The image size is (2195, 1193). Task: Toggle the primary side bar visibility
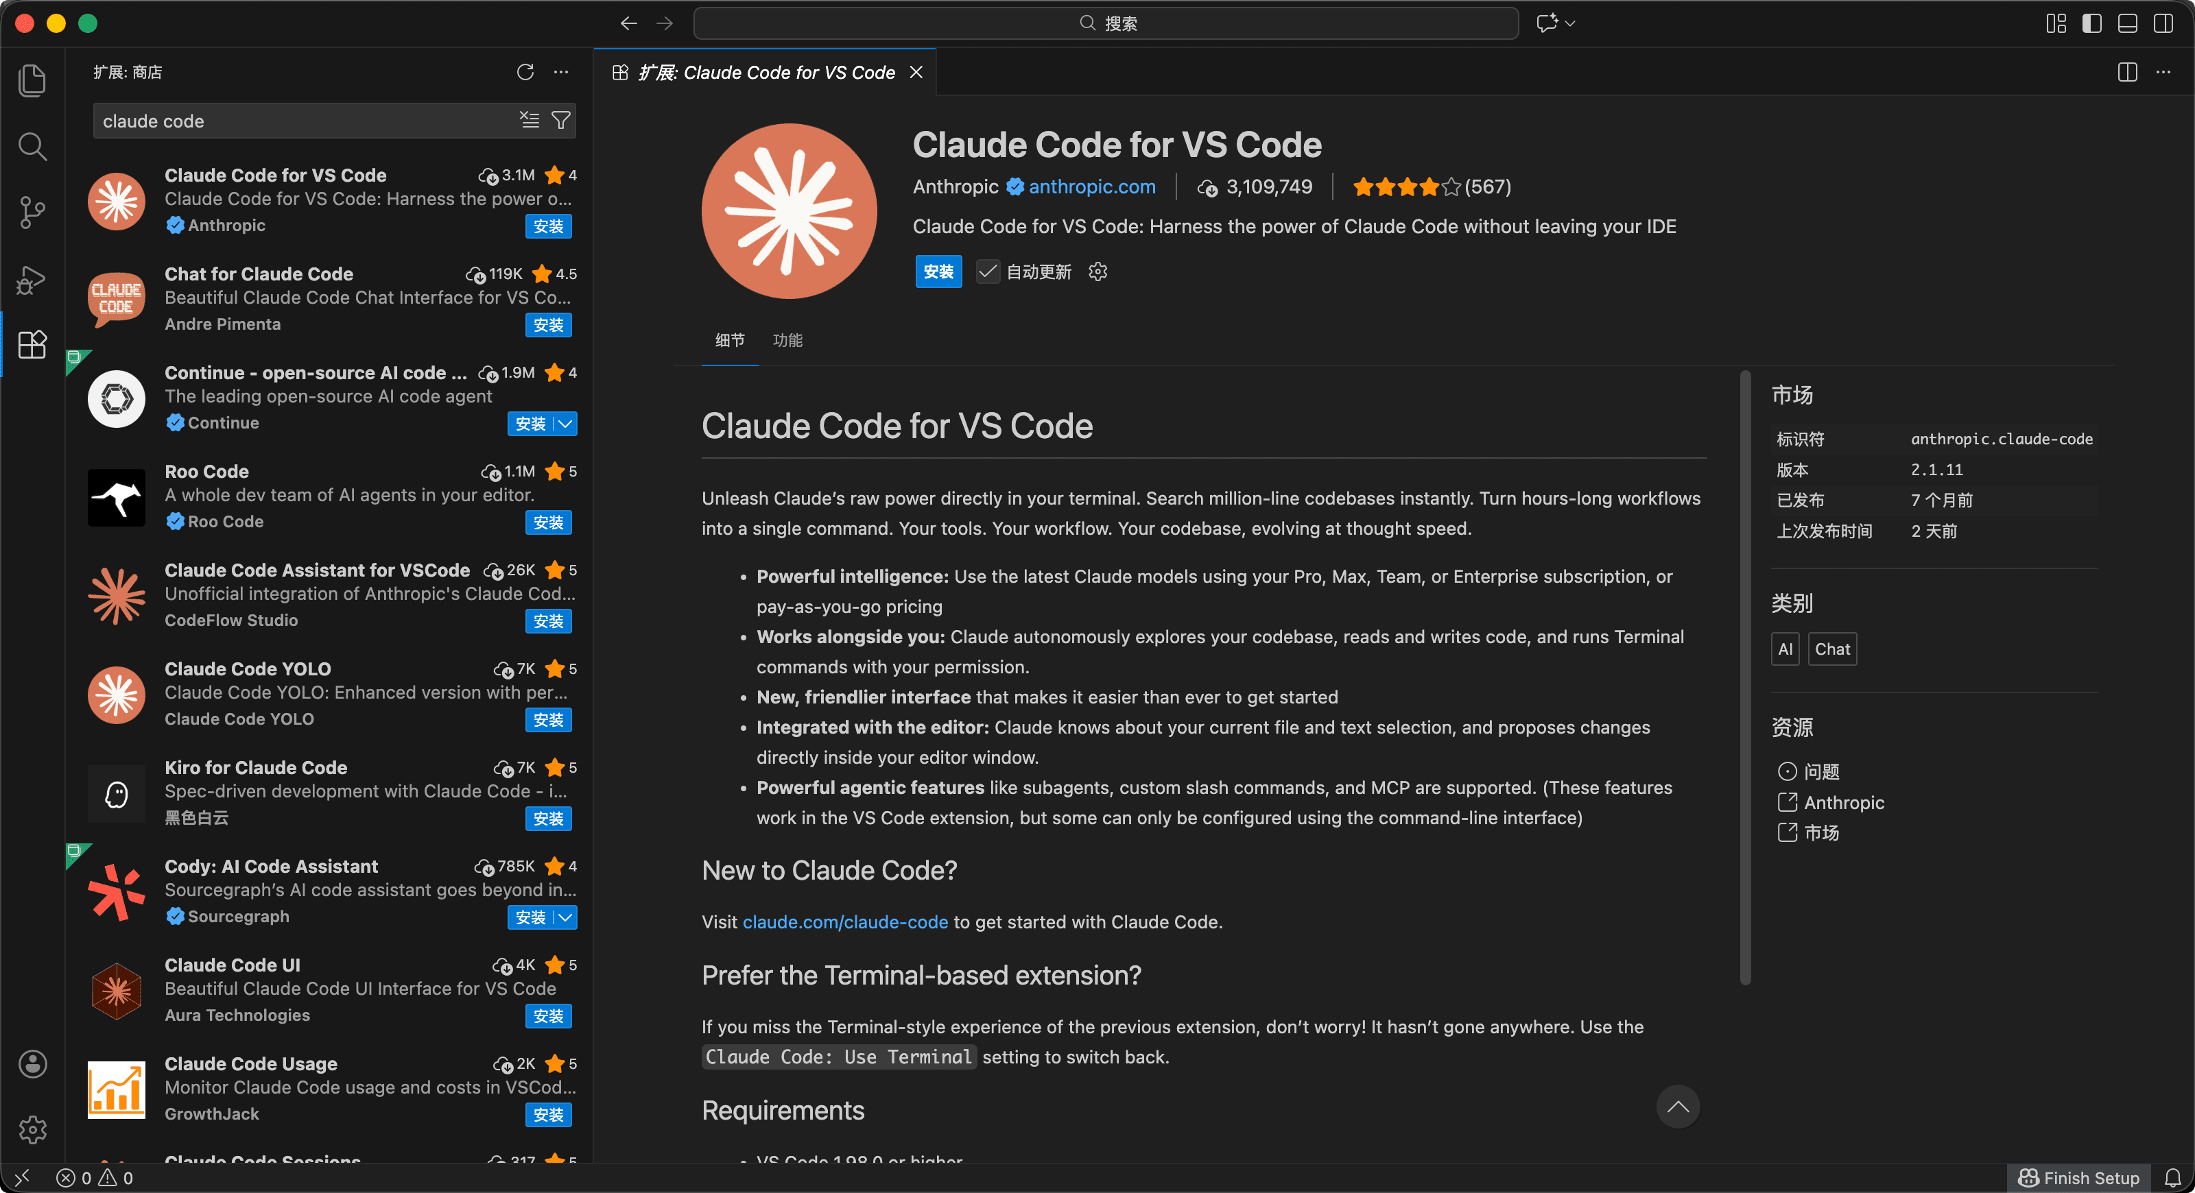(2092, 23)
